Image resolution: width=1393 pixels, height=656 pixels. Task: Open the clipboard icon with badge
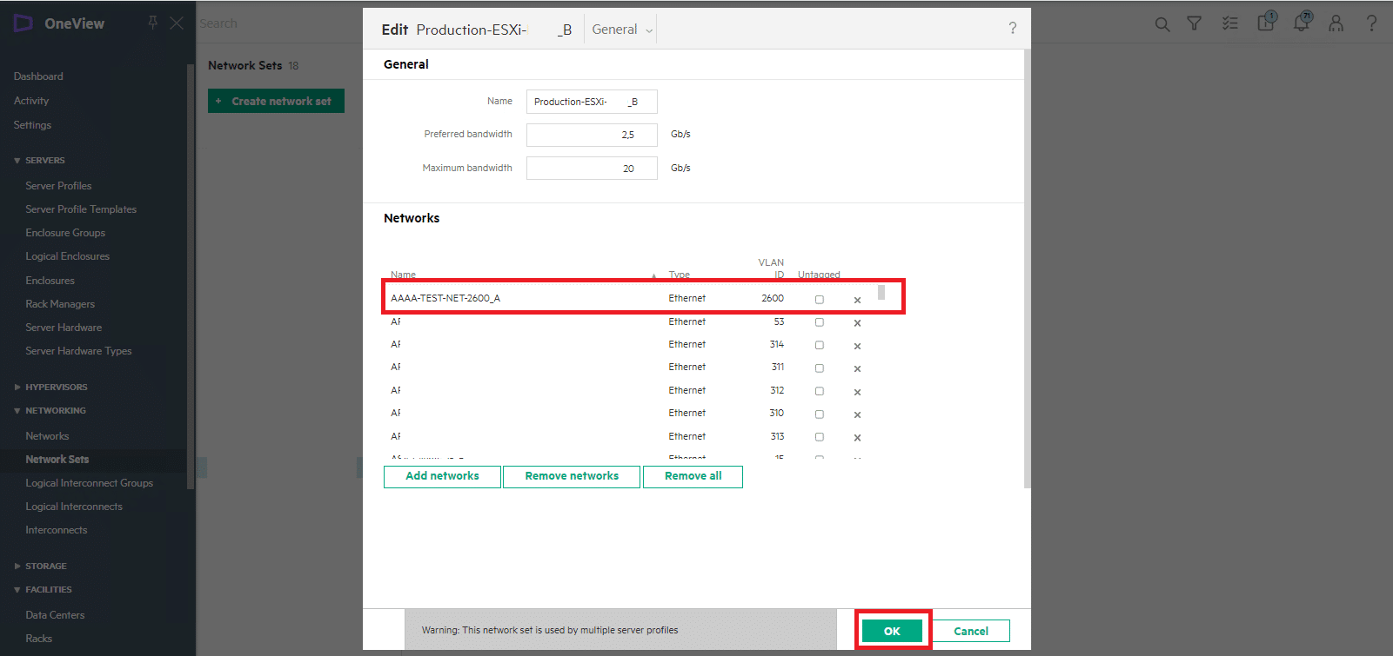1267,21
